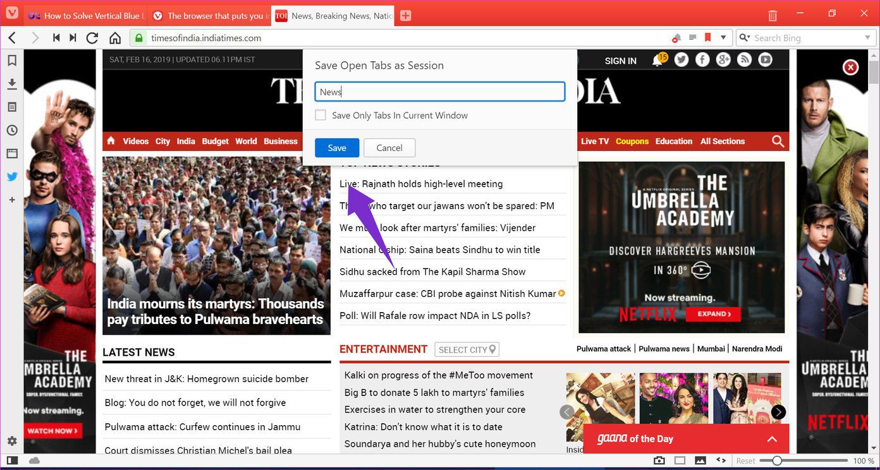Toggle image loading in status bar
The image size is (880, 470).
pyautogui.click(x=700, y=461)
